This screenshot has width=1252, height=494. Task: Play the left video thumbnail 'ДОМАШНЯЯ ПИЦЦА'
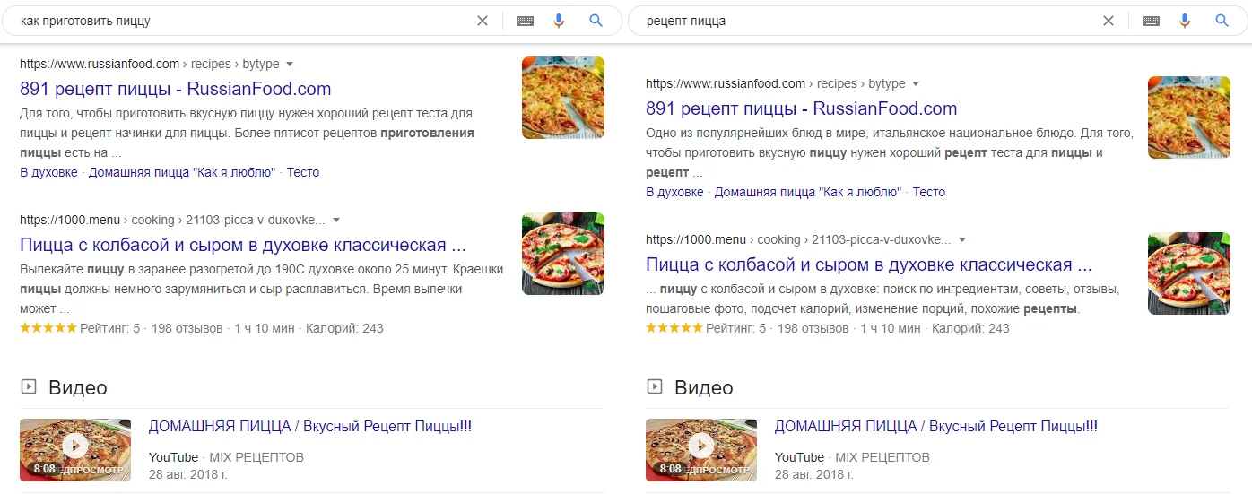(75, 446)
